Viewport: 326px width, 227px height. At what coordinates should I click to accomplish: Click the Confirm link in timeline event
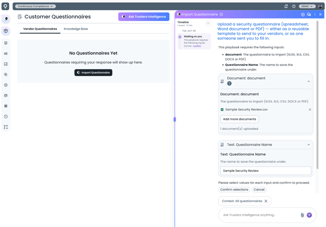click(x=197, y=46)
